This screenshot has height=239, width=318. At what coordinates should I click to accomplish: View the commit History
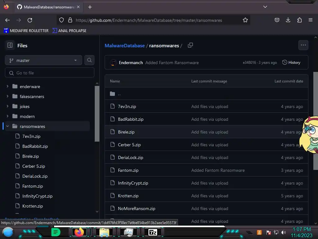291,62
